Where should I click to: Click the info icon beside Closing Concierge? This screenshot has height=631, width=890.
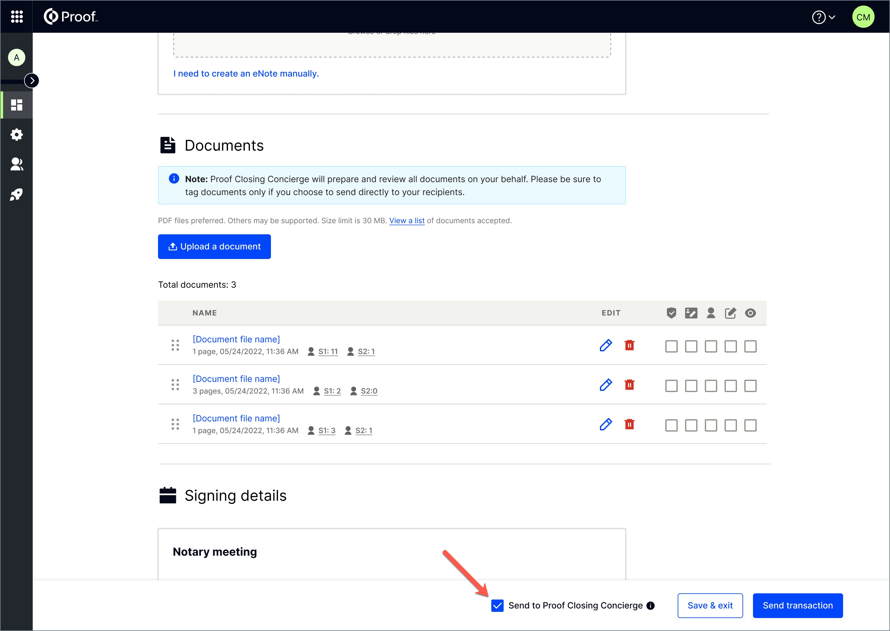[651, 606]
